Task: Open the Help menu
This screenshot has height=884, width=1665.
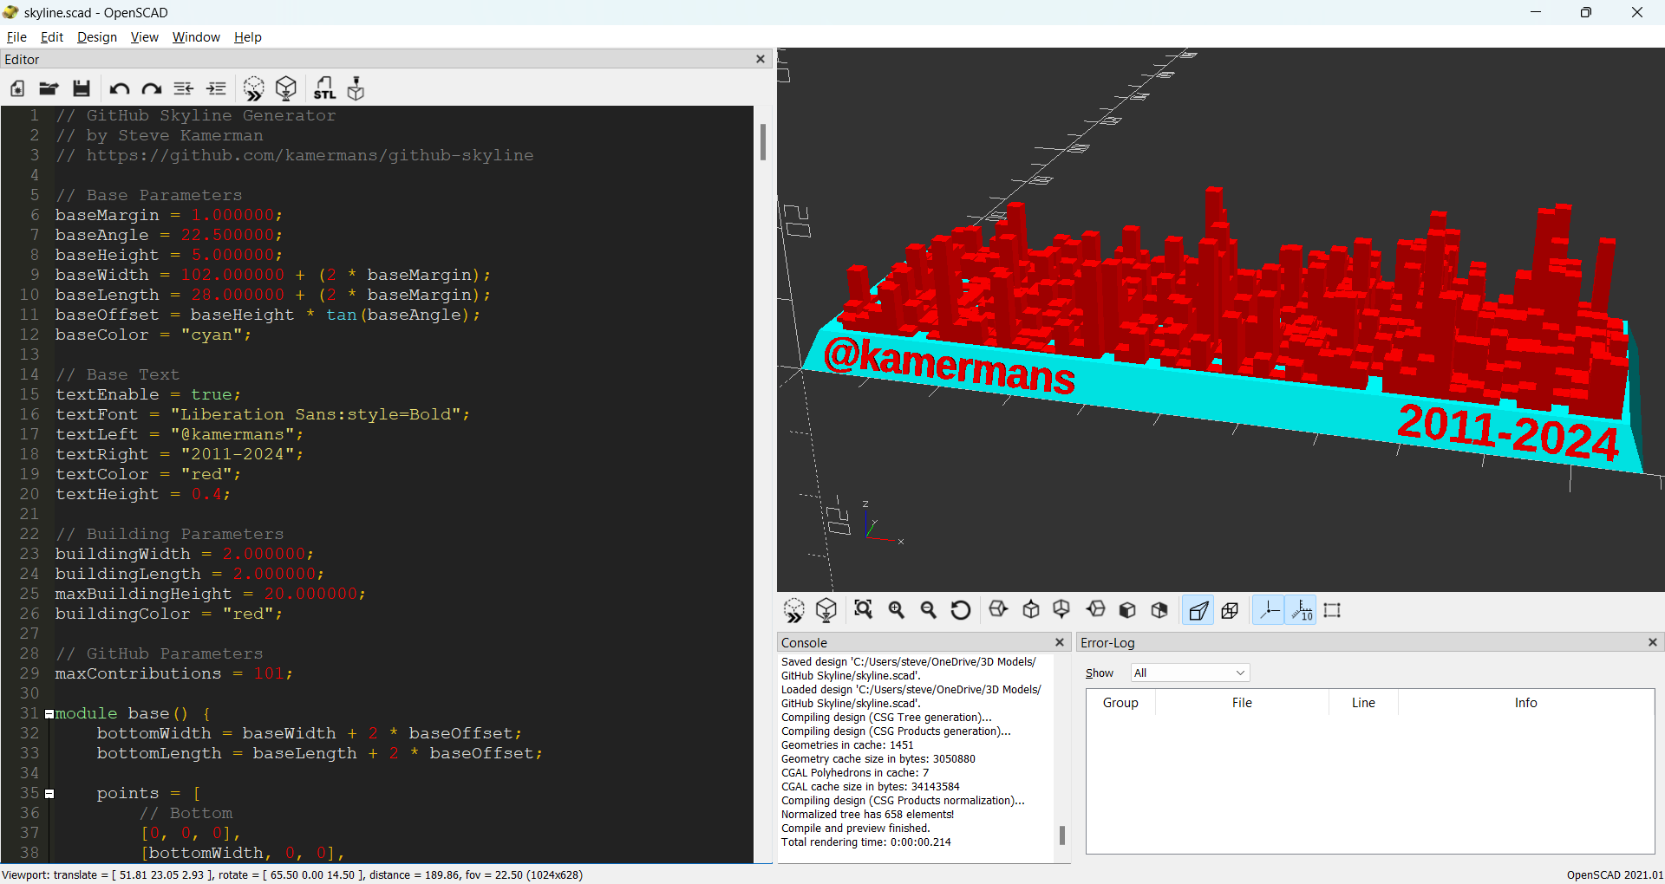Action: pyautogui.click(x=248, y=37)
